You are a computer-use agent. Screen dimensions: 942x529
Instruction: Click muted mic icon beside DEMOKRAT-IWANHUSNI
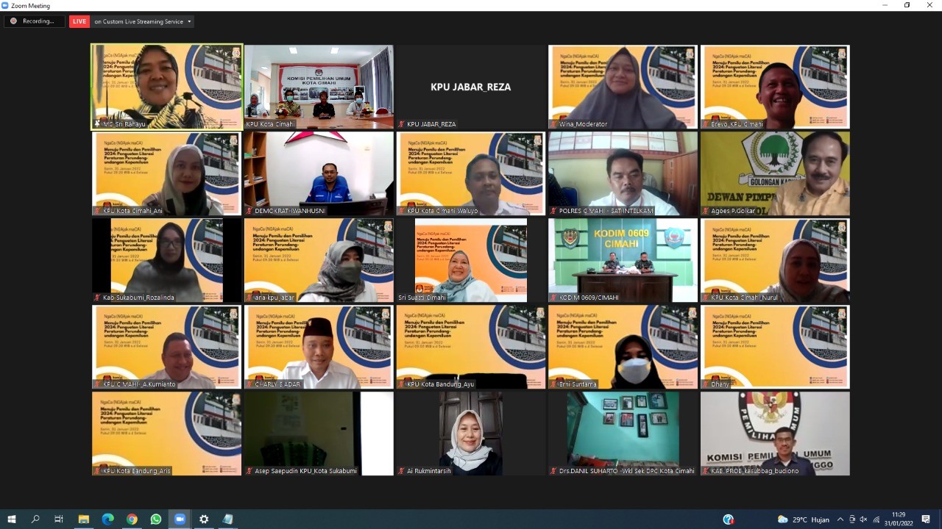point(249,211)
